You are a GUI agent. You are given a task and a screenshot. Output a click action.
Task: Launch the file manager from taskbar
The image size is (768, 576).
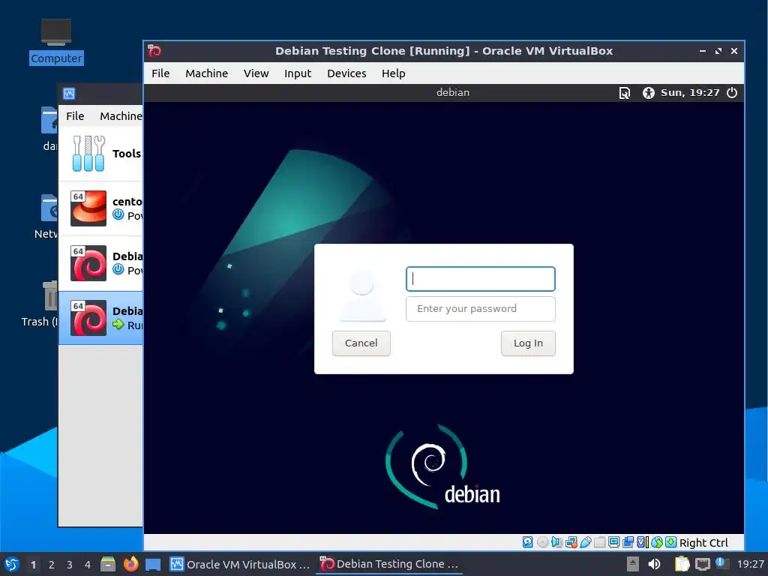(108, 564)
